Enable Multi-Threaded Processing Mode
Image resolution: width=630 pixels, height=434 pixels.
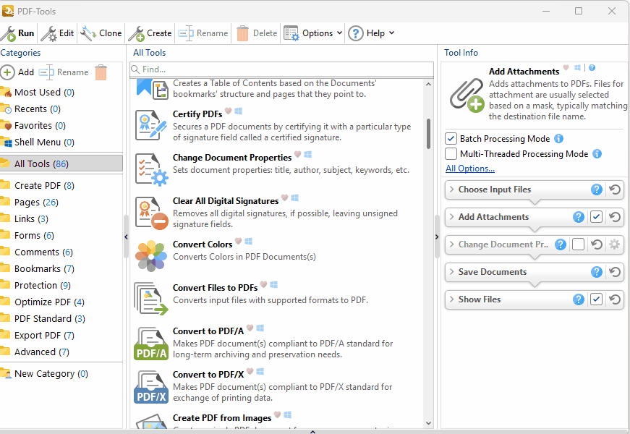[451, 154]
